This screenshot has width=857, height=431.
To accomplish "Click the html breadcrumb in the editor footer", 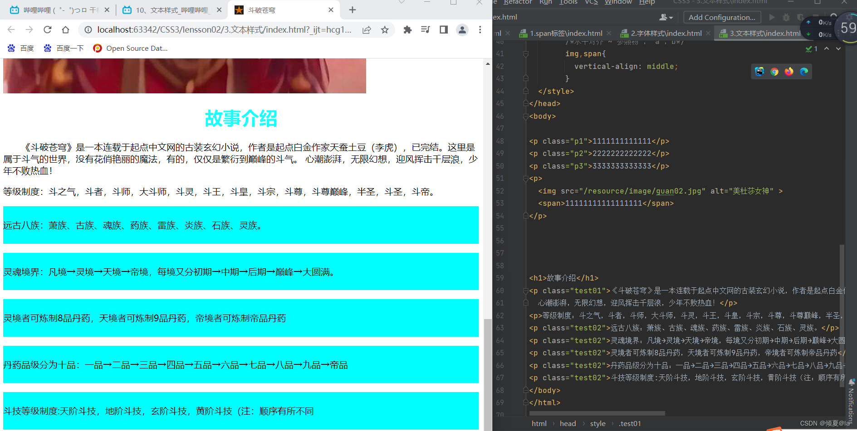I will 539,423.
